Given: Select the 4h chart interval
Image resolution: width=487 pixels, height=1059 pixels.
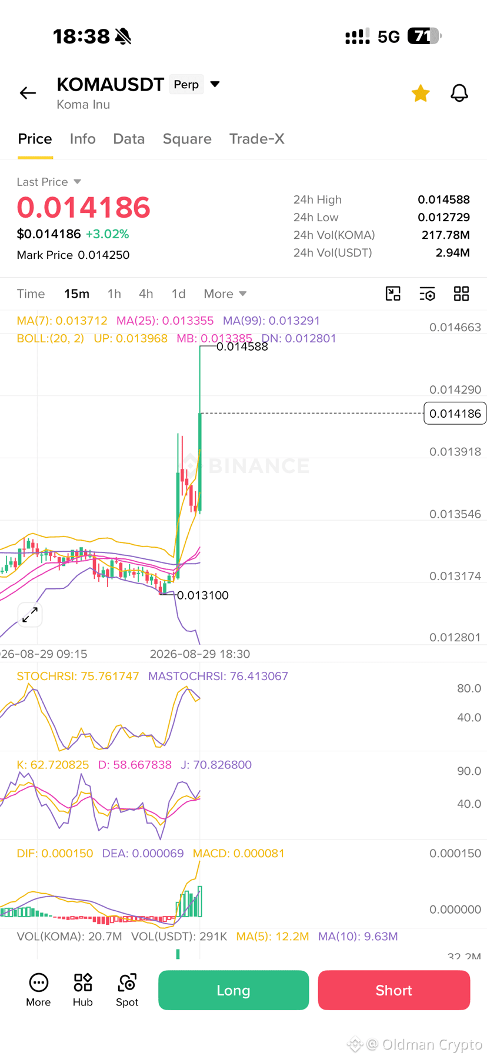Looking at the screenshot, I should 146,294.
